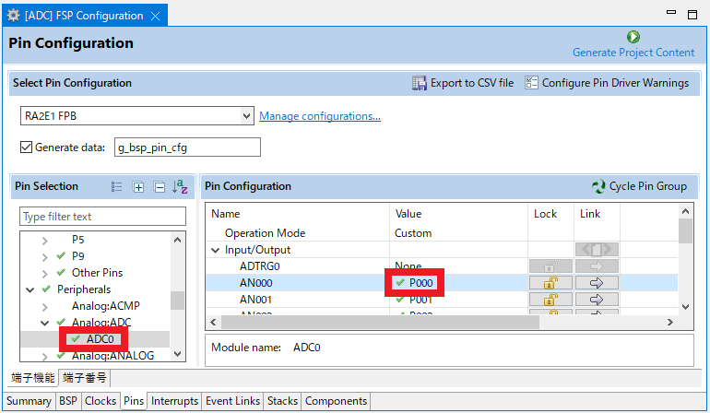Click the pin tree scroll down arrow

177,354
